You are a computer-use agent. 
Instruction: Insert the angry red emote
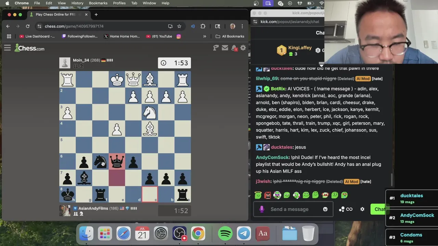(x=268, y=195)
